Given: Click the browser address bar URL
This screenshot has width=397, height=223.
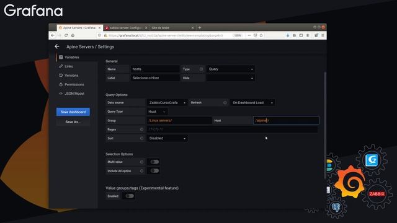Looking at the screenshot, I should [166, 35].
